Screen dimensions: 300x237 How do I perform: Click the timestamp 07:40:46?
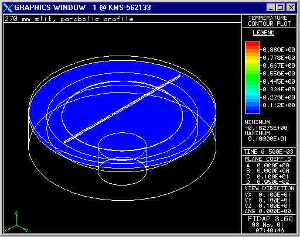(x=270, y=231)
